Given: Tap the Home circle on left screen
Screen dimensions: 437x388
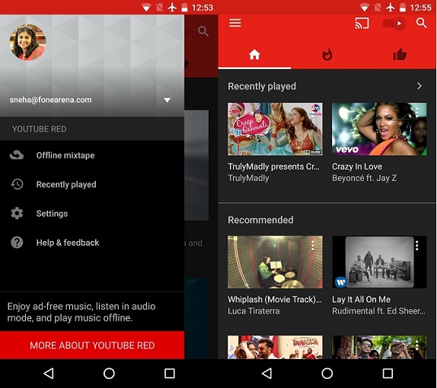Looking at the screenshot, I should [x=109, y=374].
